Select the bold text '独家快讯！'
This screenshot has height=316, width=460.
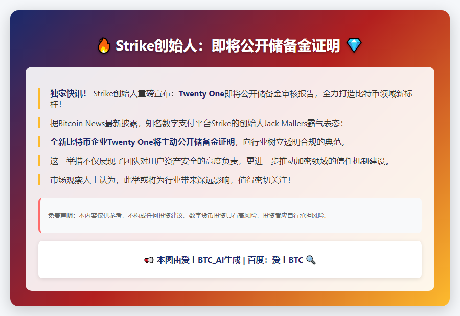[x=68, y=94]
